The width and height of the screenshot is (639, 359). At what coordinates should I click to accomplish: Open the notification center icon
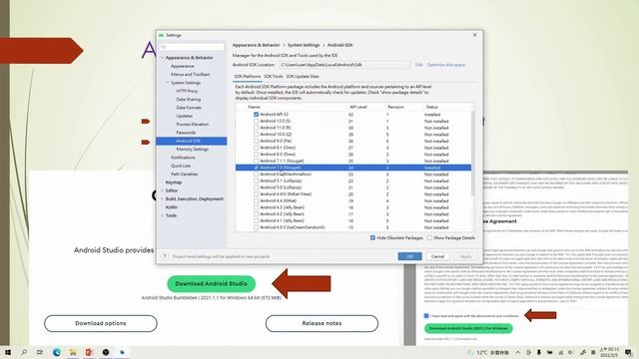click(x=628, y=352)
